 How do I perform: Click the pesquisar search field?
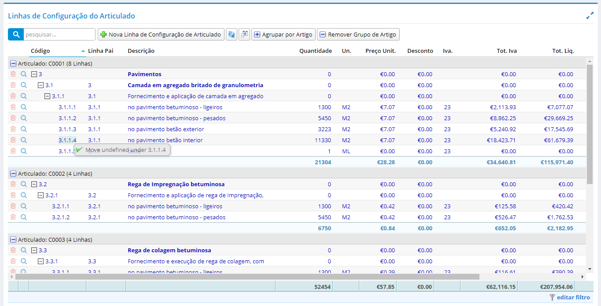coord(59,34)
